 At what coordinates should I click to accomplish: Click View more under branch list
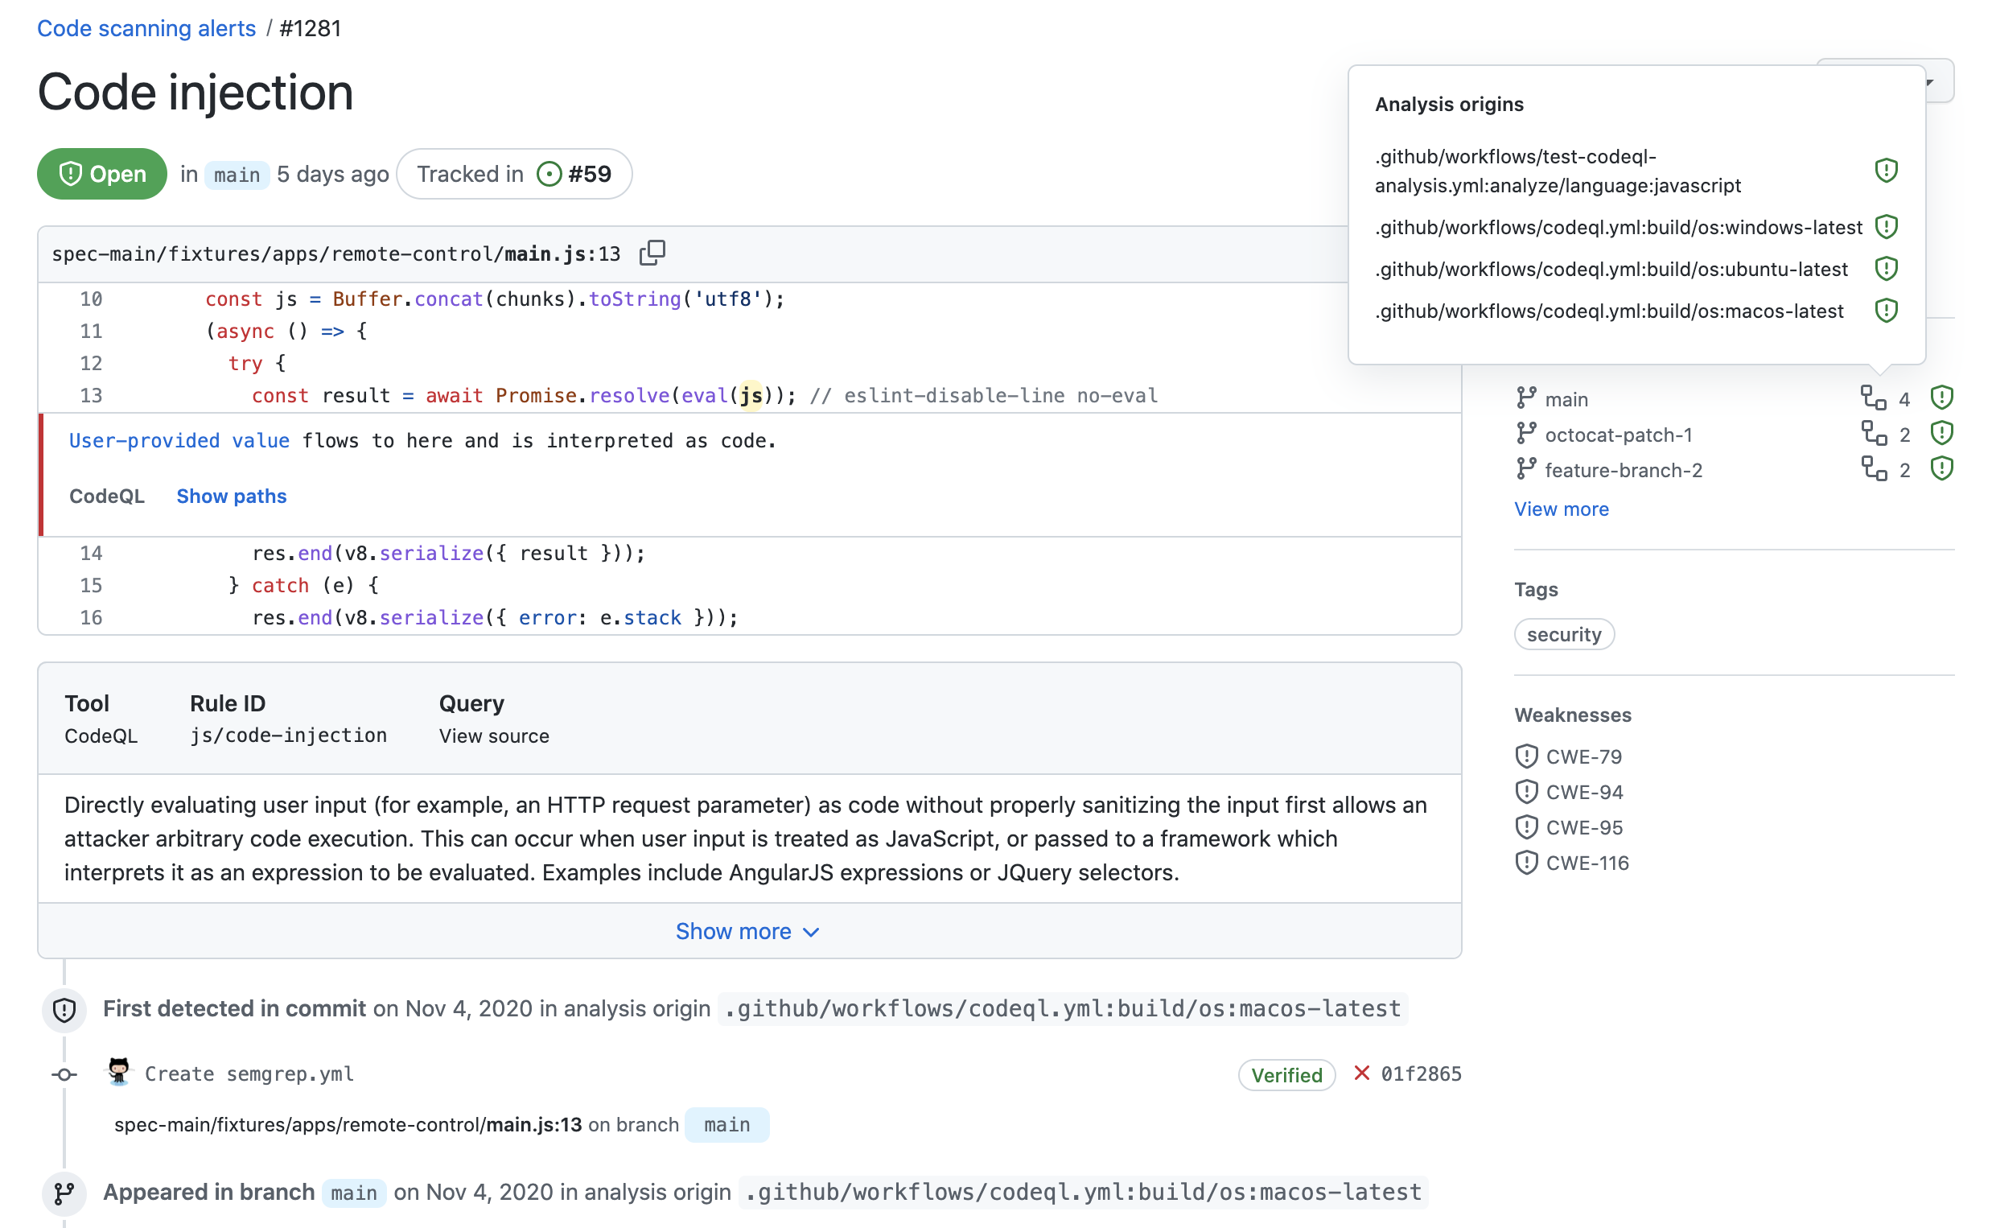tap(1561, 508)
